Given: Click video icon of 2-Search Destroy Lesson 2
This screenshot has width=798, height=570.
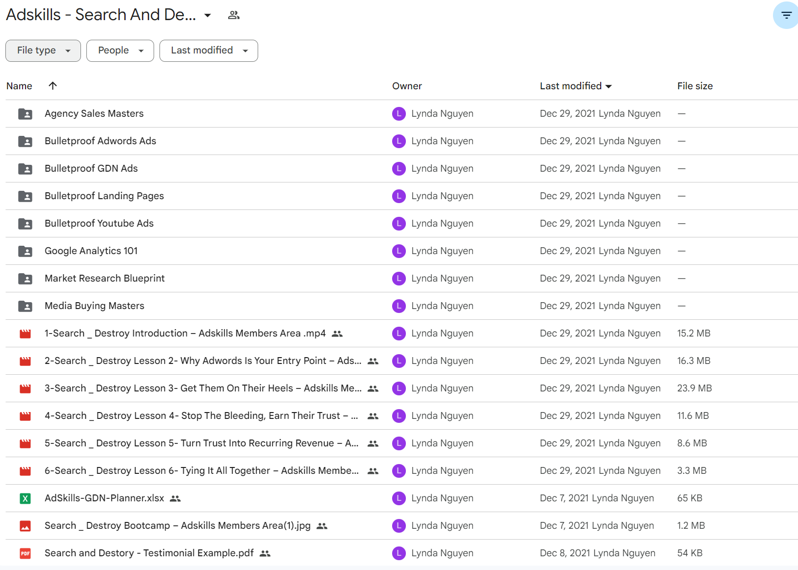Looking at the screenshot, I should click(25, 361).
